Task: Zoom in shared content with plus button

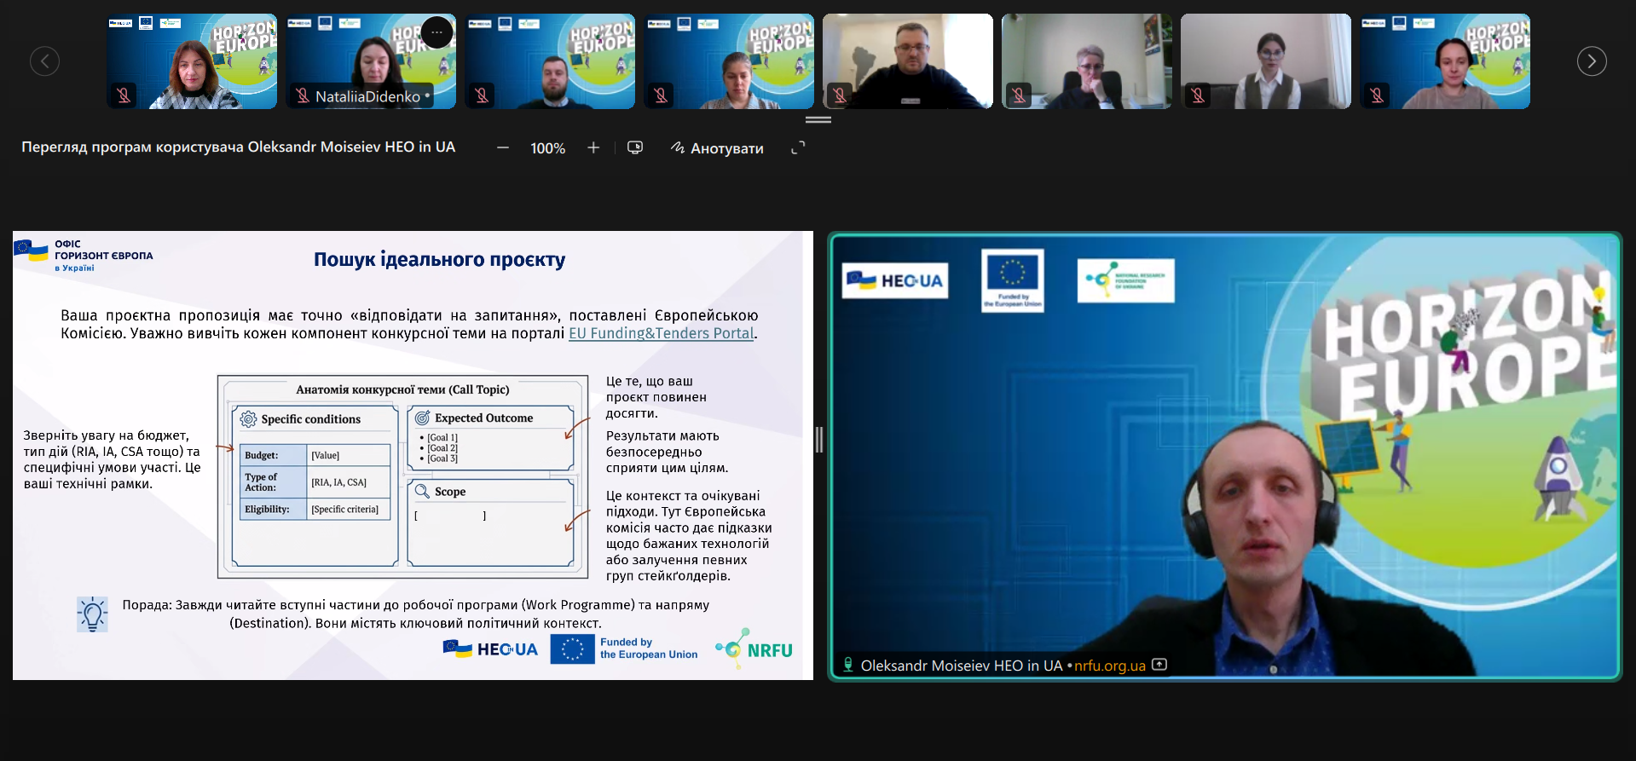Action: [x=593, y=148]
